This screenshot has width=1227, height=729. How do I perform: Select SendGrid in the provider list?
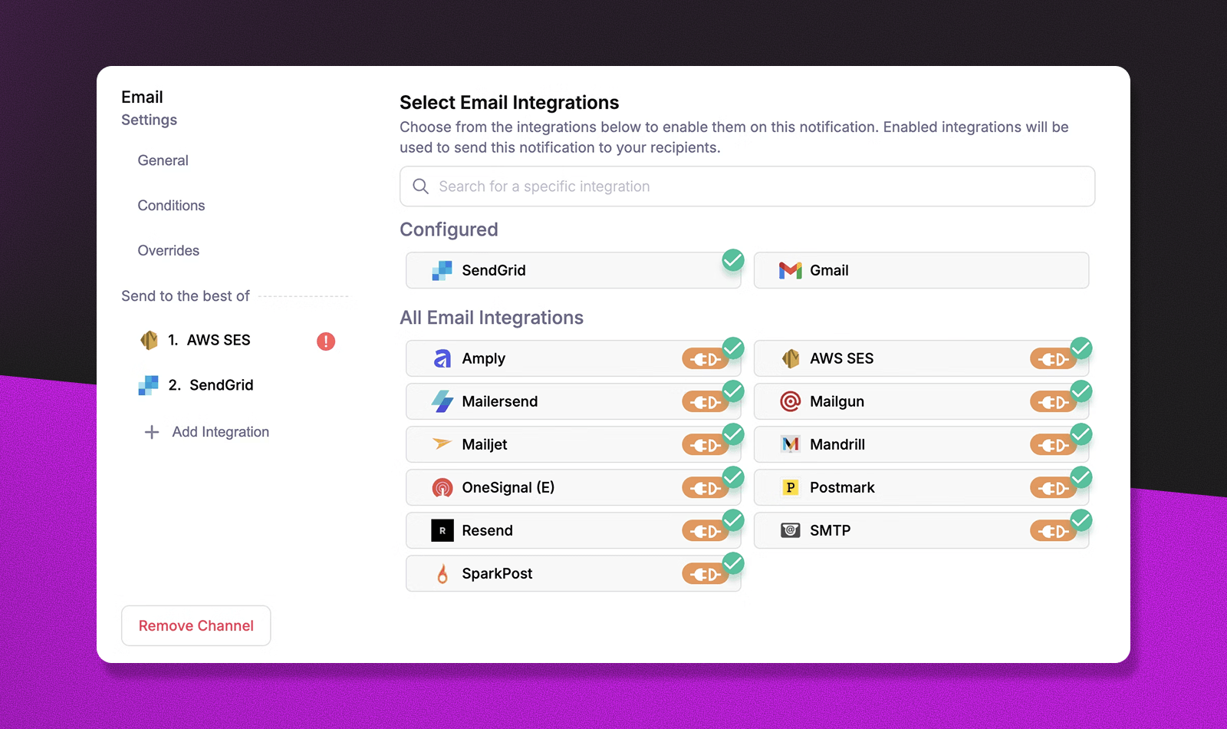pos(221,385)
